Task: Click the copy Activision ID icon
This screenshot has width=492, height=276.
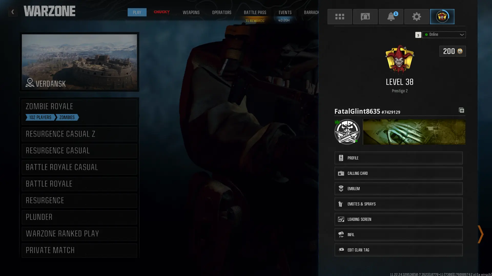Action: coord(461,110)
